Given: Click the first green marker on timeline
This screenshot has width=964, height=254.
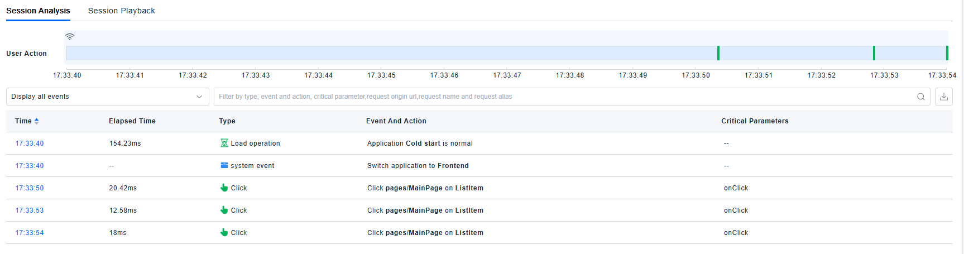Looking at the screenshot, I should click(x=718, y=53).
